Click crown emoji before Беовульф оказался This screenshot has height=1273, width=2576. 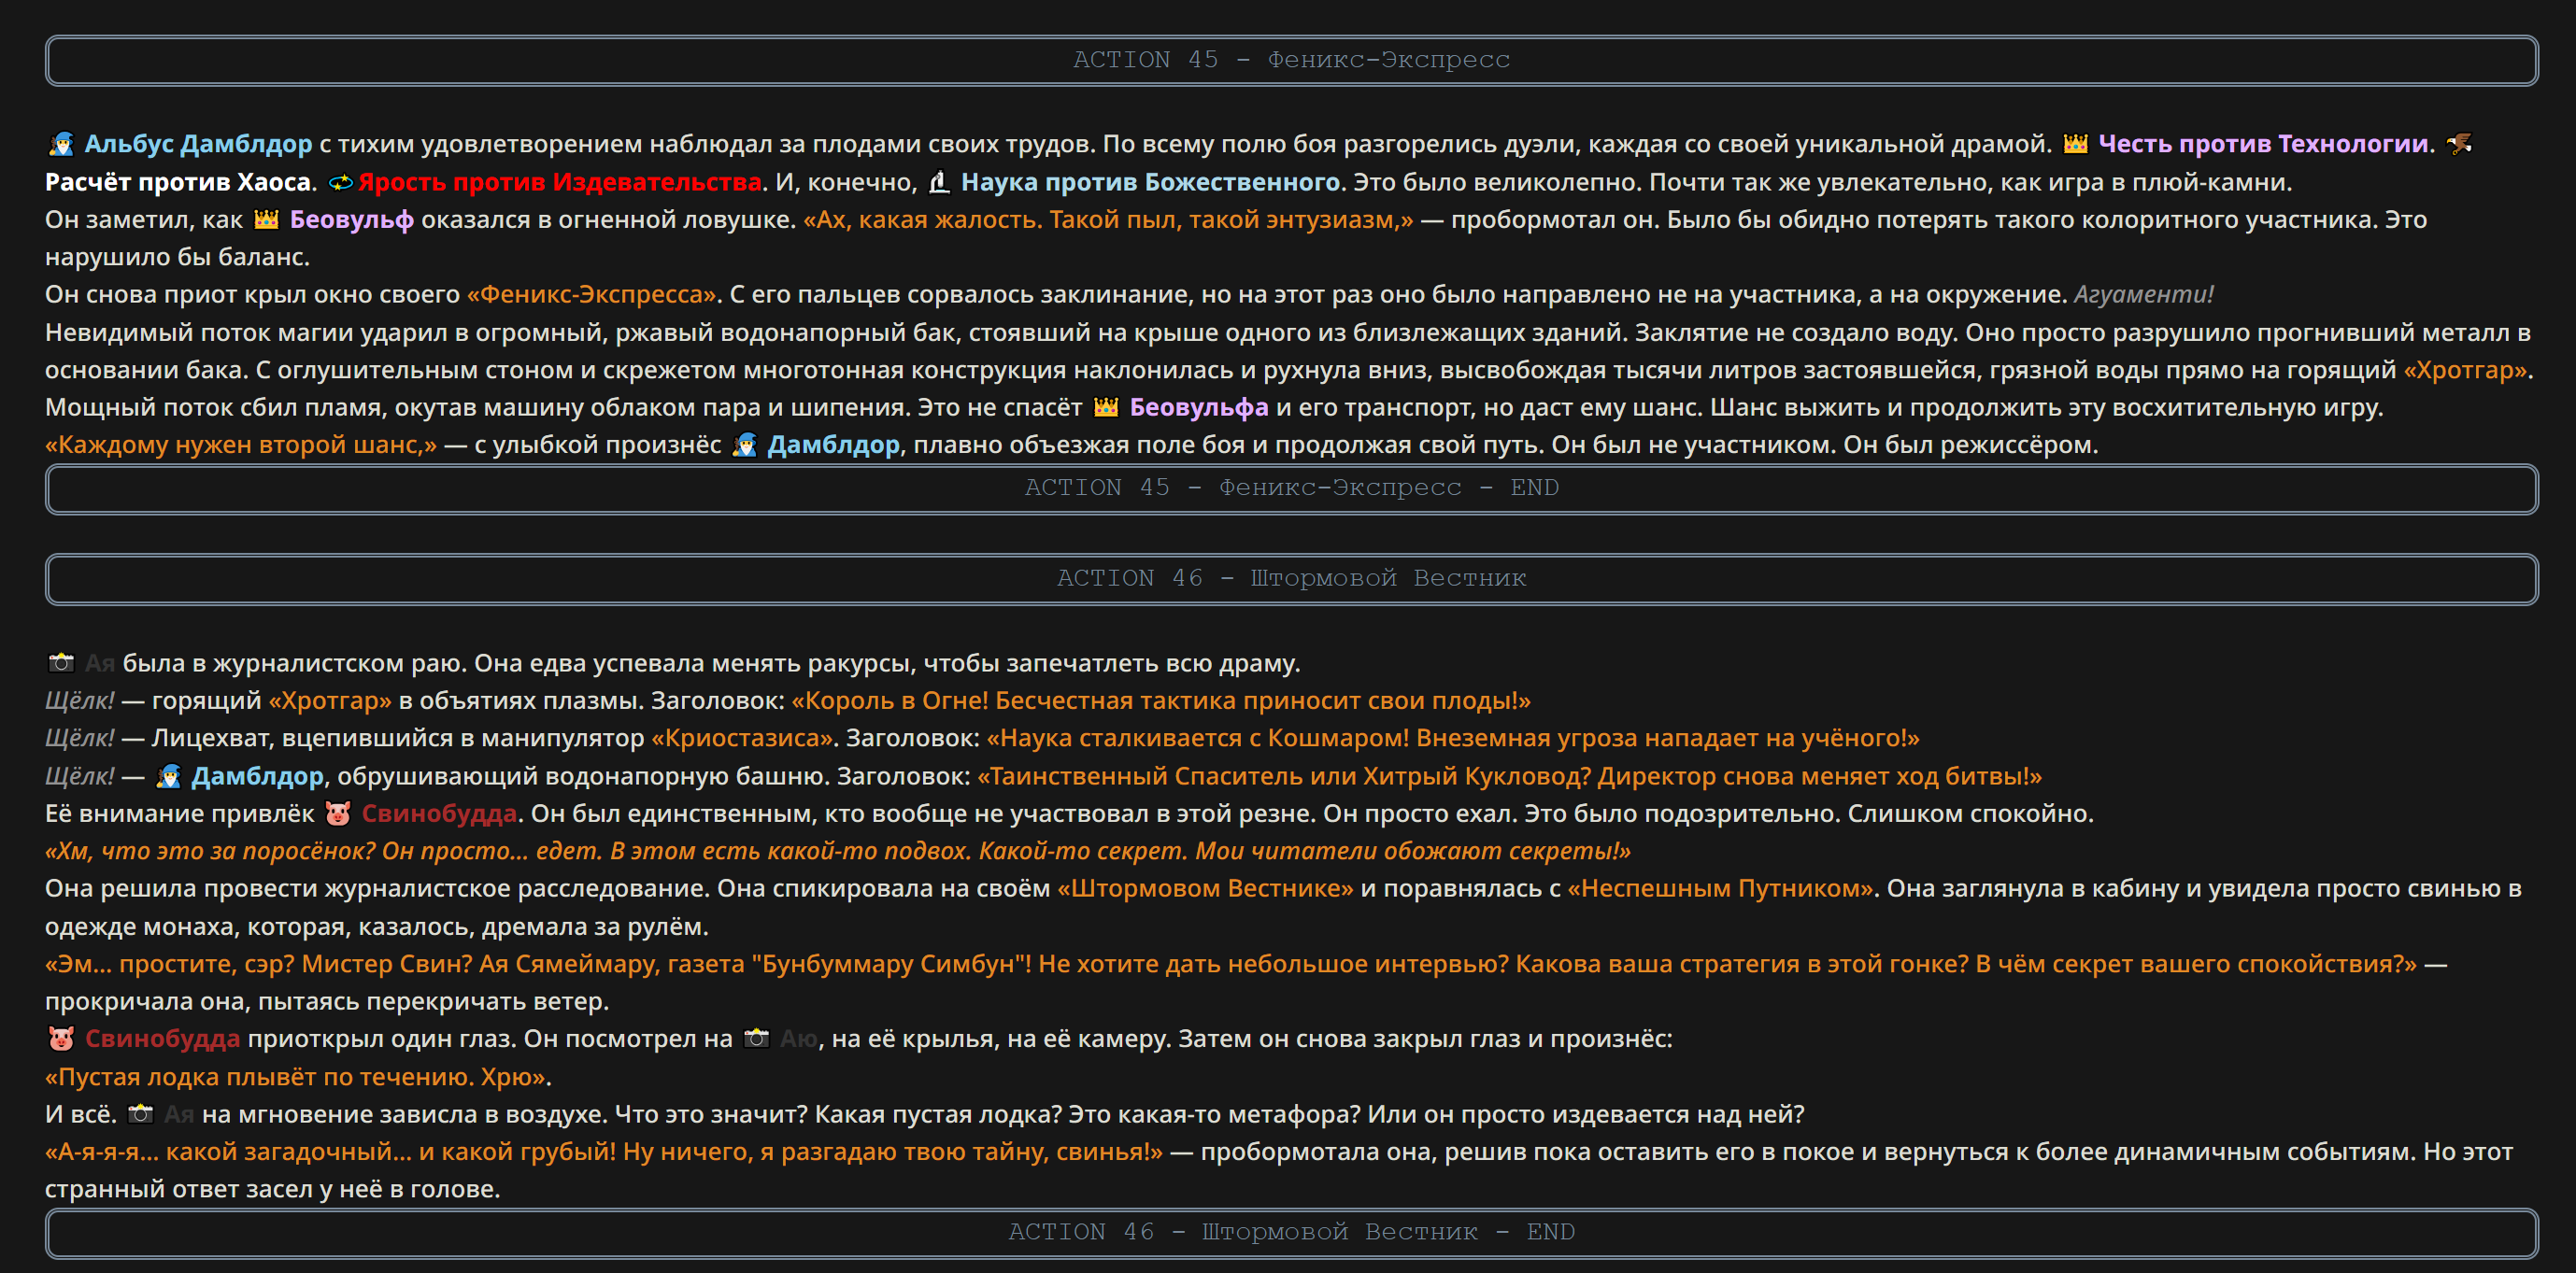266,219
